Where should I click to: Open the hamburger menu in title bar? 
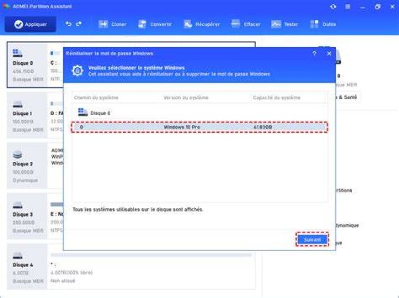click(348, 7)
